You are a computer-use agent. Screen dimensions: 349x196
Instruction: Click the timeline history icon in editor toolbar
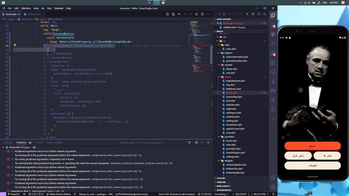[167, 14]
